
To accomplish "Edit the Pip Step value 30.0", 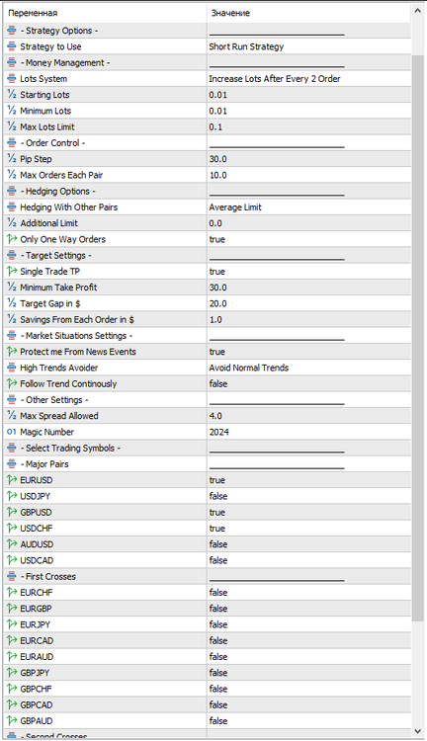I will 308,159.
